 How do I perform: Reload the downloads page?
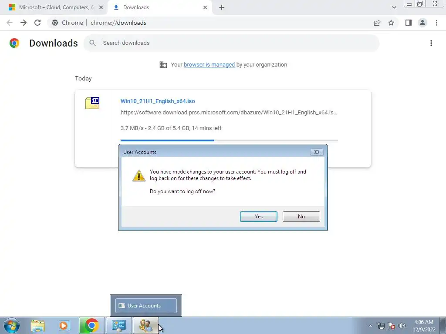37,23
